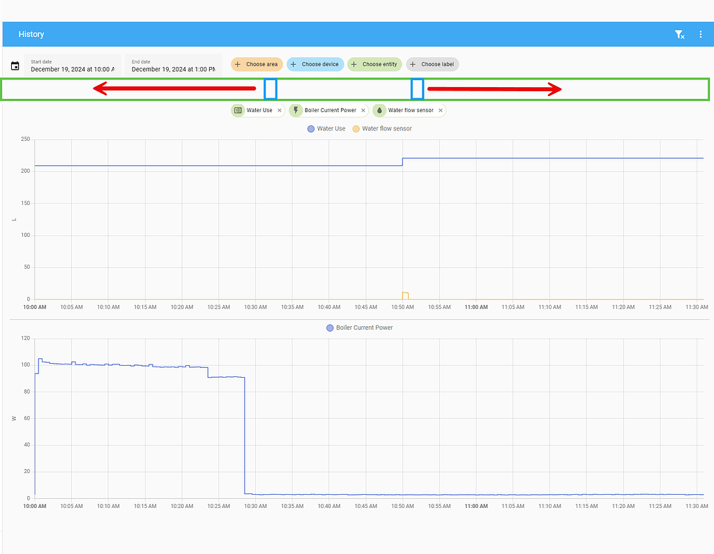The height and width of the screenshot is (554, 714).
Task: Click the meter icon on the Water Use chip
Action: coord(238,110)
